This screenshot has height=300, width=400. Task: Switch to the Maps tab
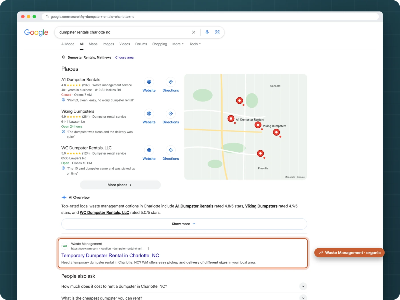93,44
